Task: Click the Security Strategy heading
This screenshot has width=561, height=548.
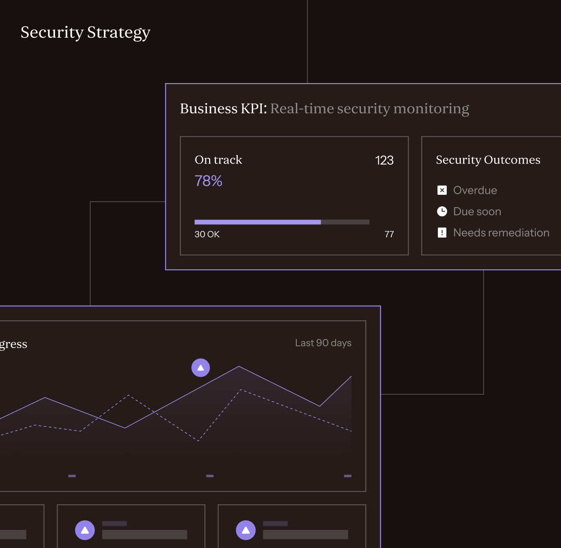Action: coord(86,33)
